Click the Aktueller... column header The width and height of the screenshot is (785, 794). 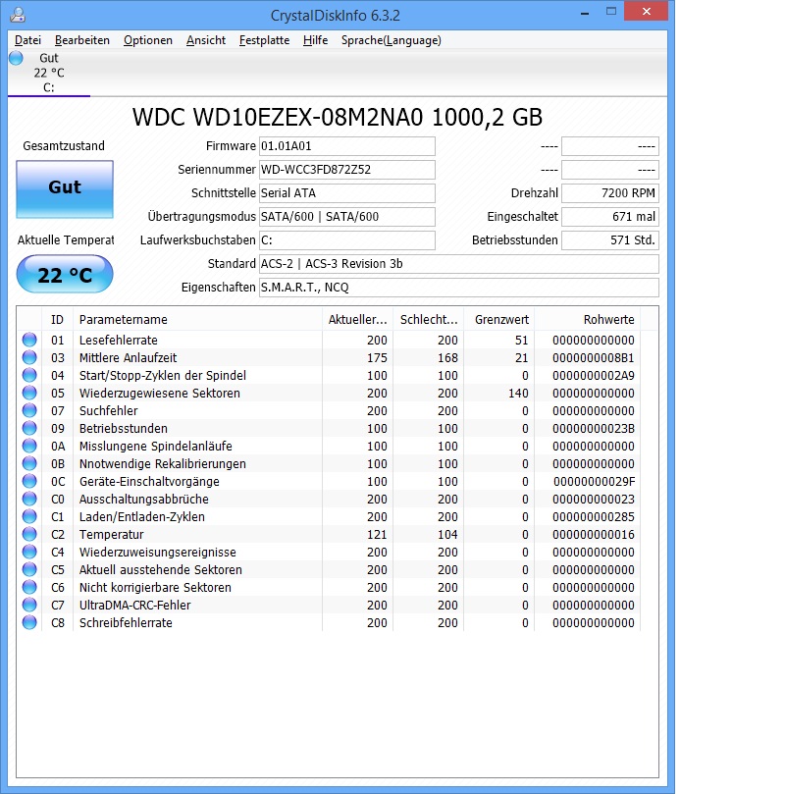[357, 320]
